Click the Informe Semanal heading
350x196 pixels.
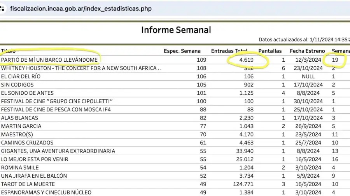[176, 30]
